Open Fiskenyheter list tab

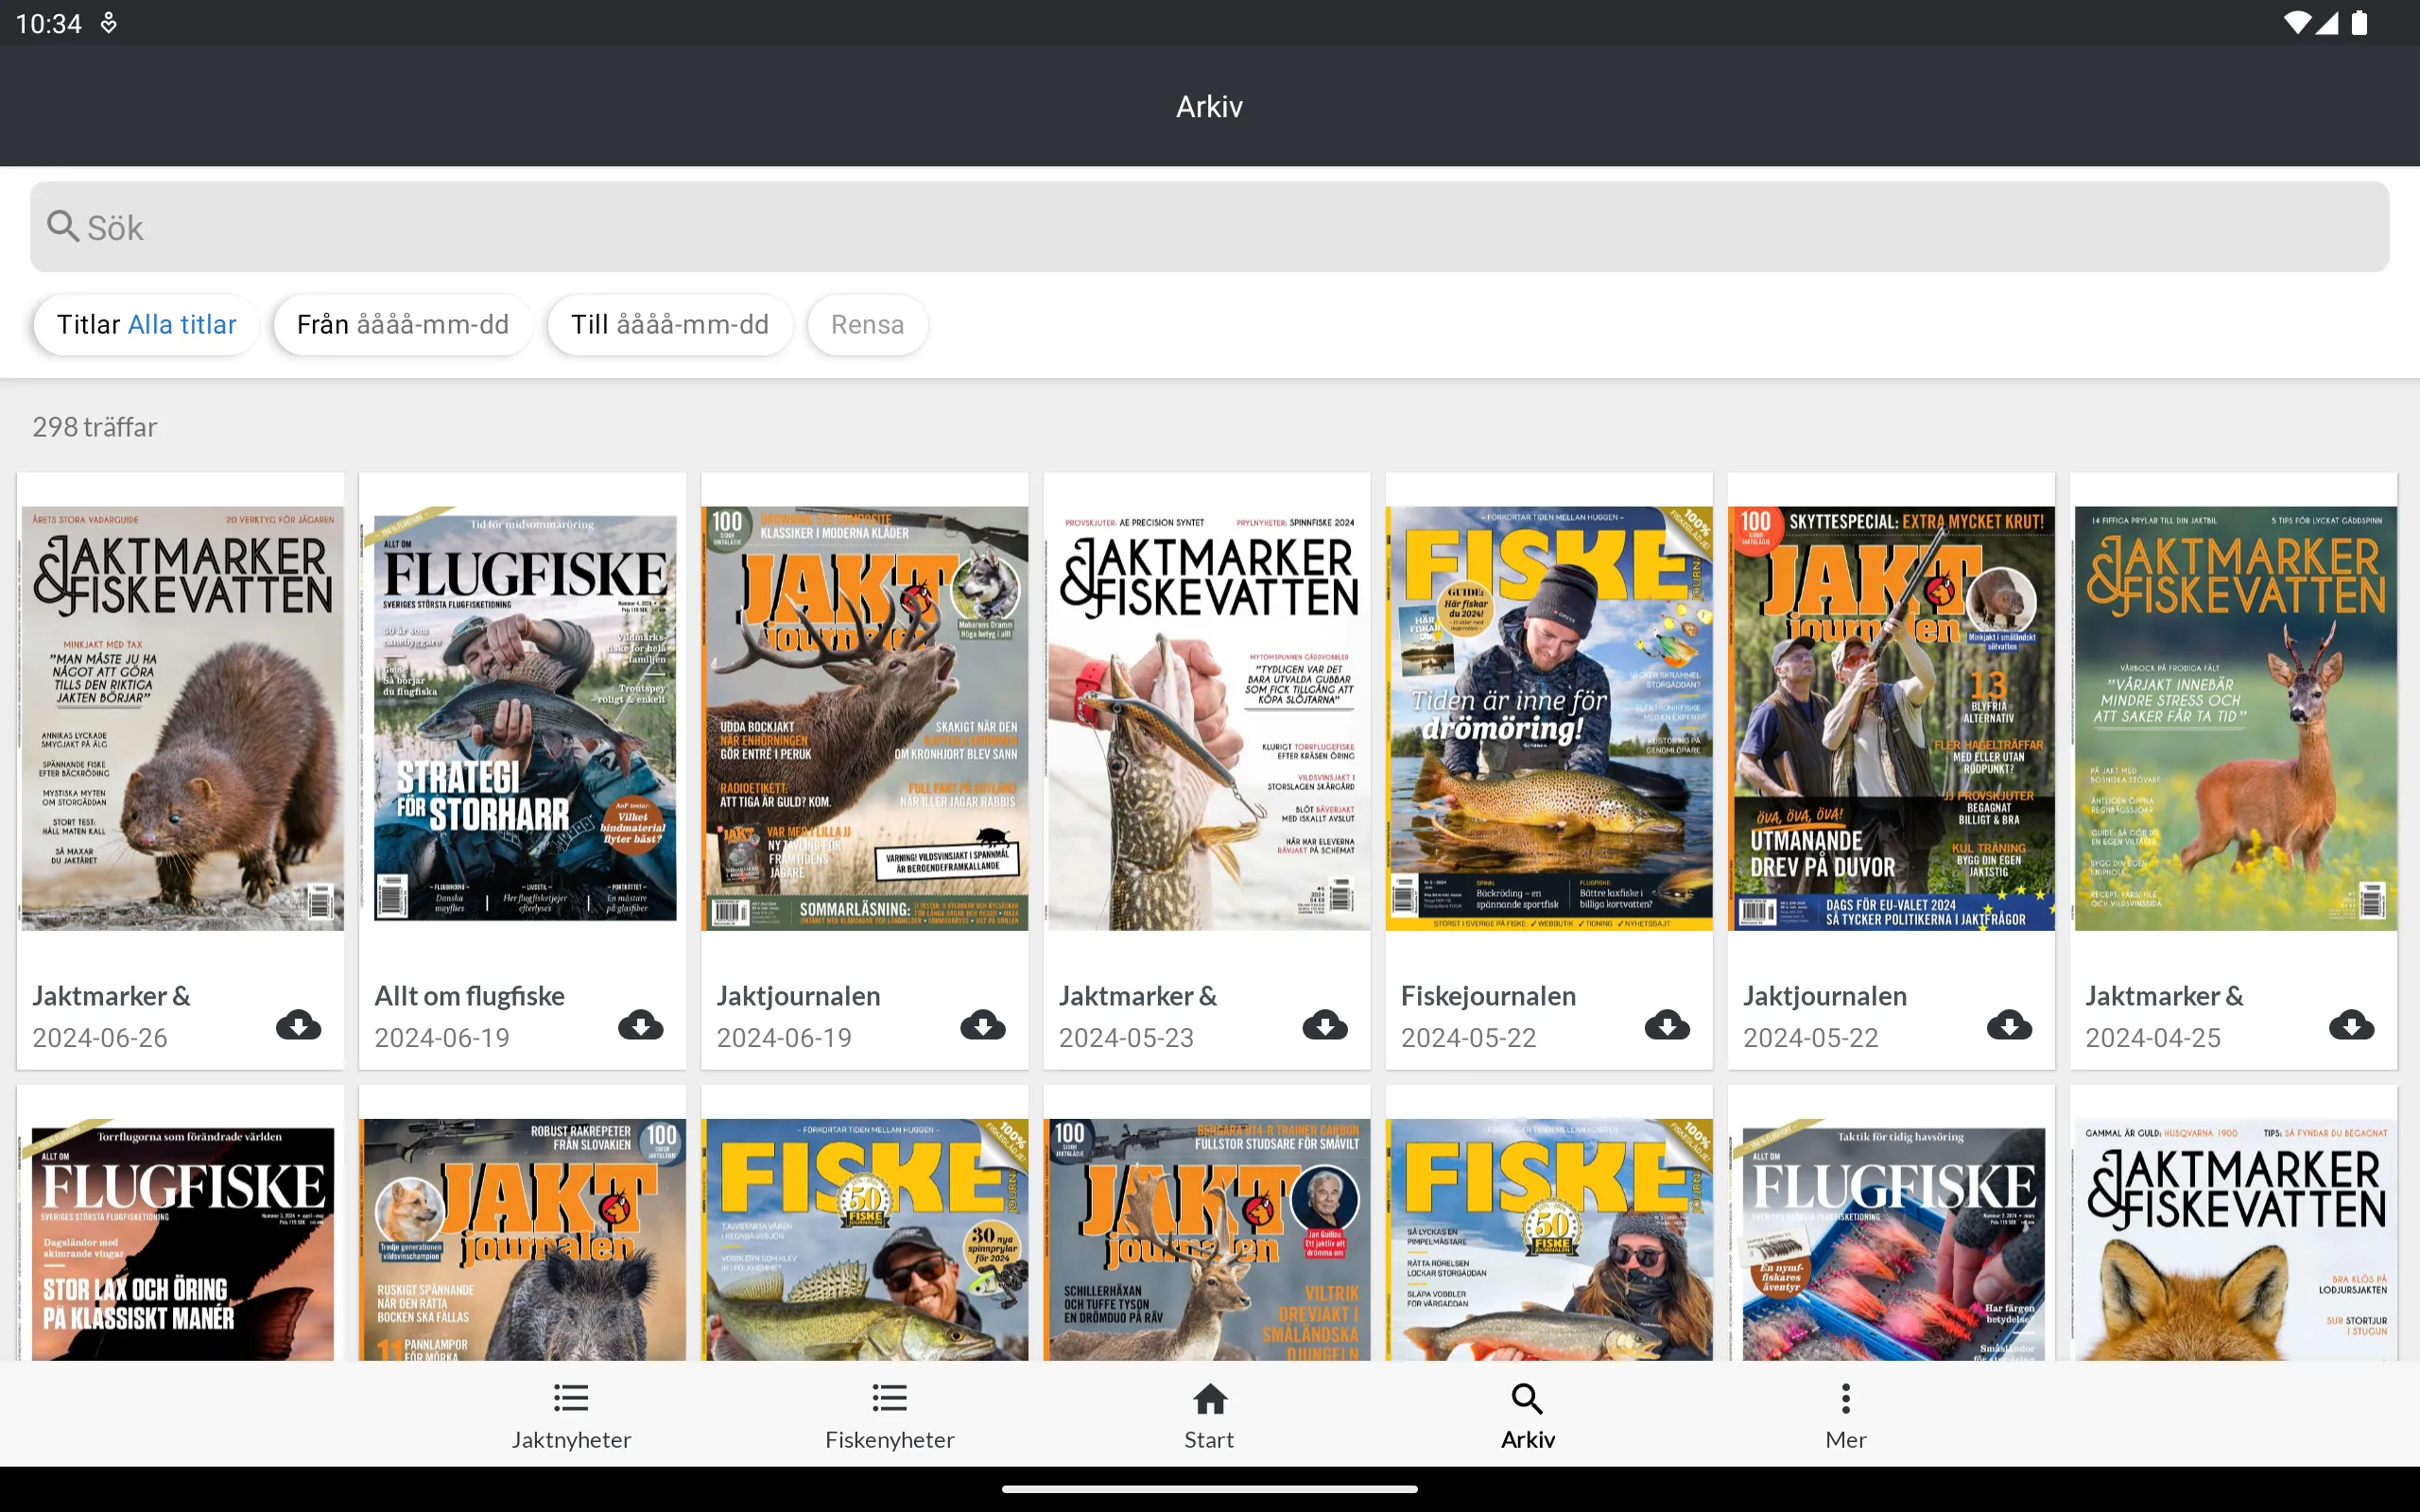point(889,1416)
